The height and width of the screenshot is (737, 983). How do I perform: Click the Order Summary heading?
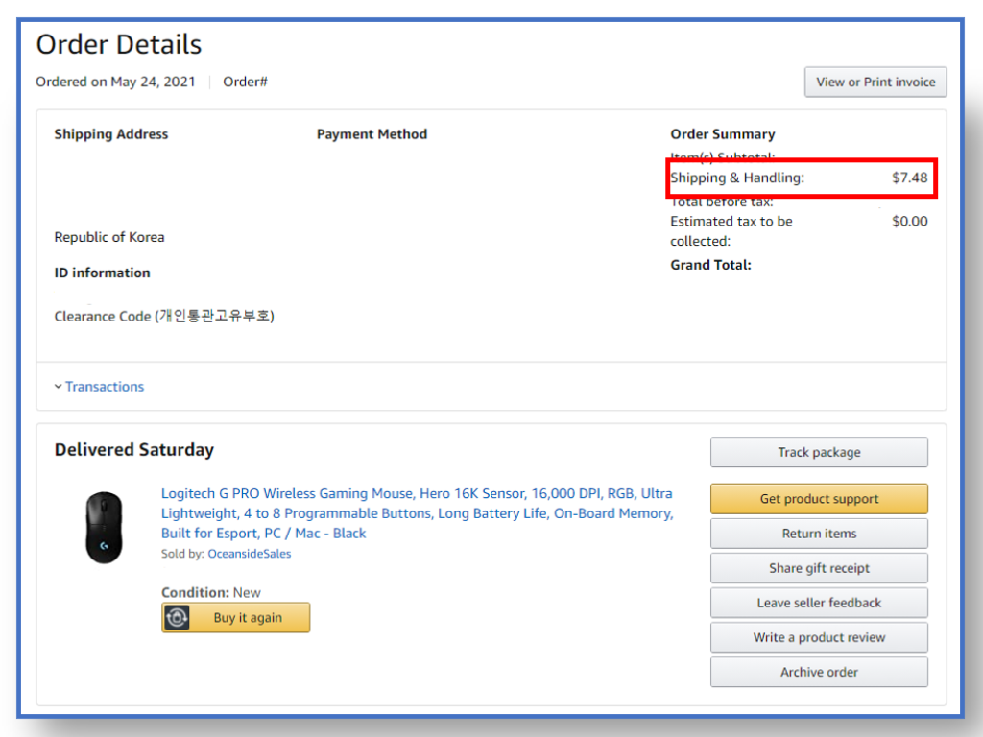tap(723, 134)
